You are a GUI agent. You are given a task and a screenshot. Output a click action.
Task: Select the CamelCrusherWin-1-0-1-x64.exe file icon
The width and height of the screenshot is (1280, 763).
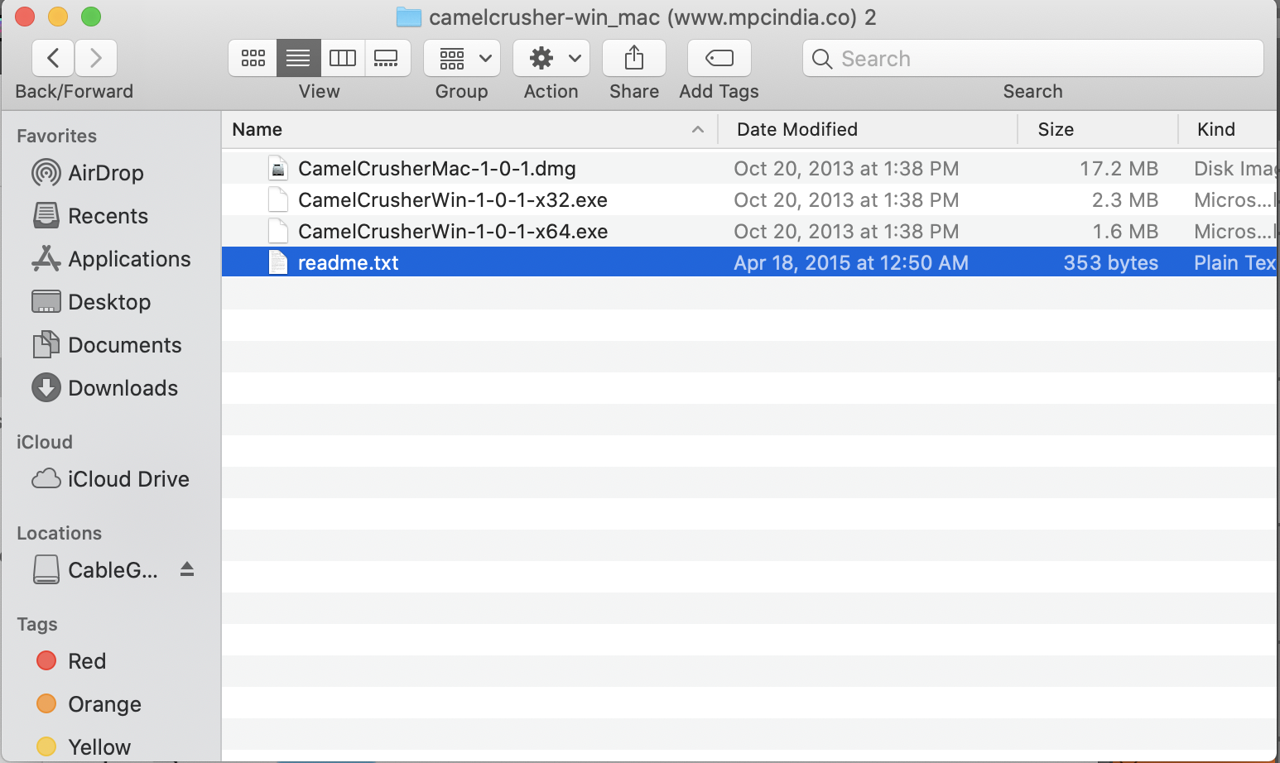[278, 232]
